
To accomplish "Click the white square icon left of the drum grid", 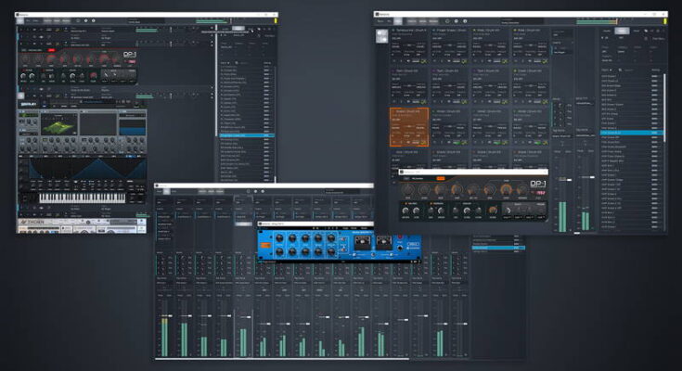I will [381, 34].
